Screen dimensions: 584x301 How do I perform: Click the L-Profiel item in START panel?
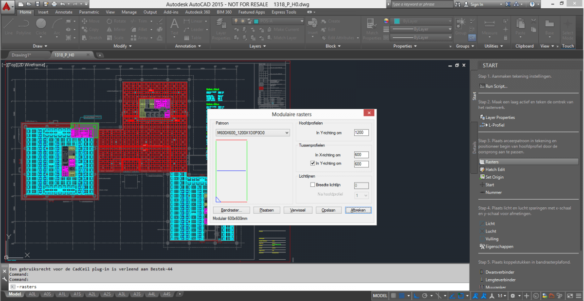tap(493, 125)
